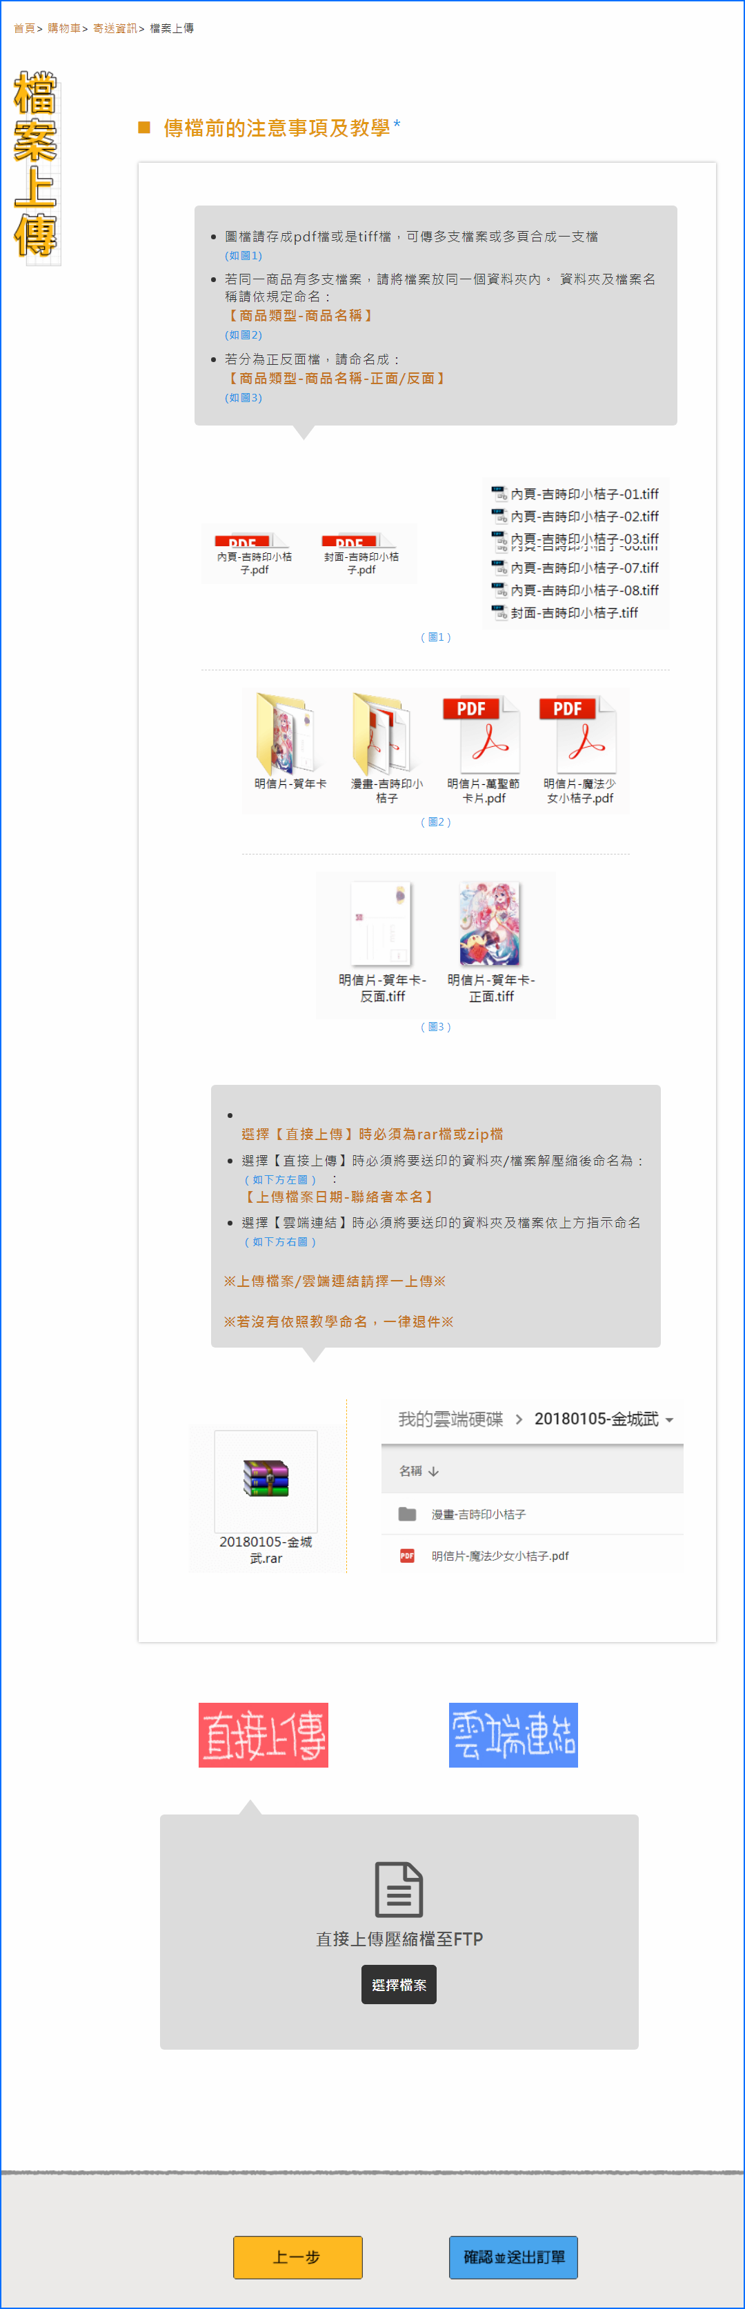The width and height of the screenshot is (745, 2309).
Task: Go back with the 上一步 button
Action: (297, 2257)
